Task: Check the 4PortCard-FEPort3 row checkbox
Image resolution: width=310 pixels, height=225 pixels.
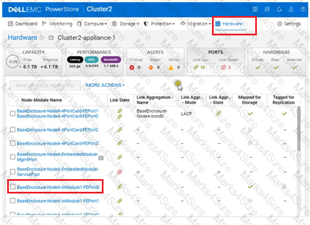Action: tap(13, 143)
